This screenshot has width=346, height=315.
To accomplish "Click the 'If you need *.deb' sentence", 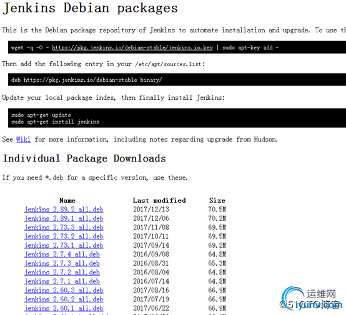I will tap(95, 177).
